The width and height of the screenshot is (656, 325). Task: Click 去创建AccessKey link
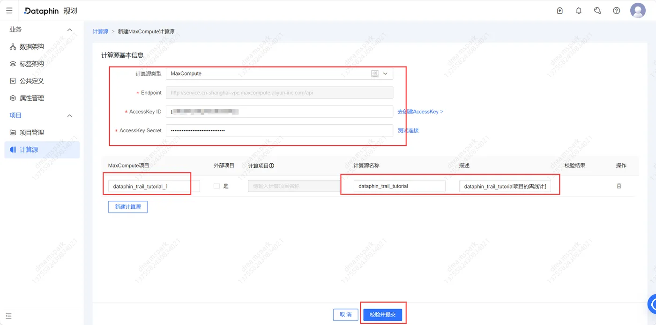[420, 112]
